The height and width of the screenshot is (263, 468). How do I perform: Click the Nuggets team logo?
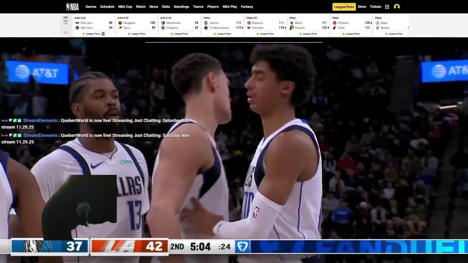coord(120,23)
